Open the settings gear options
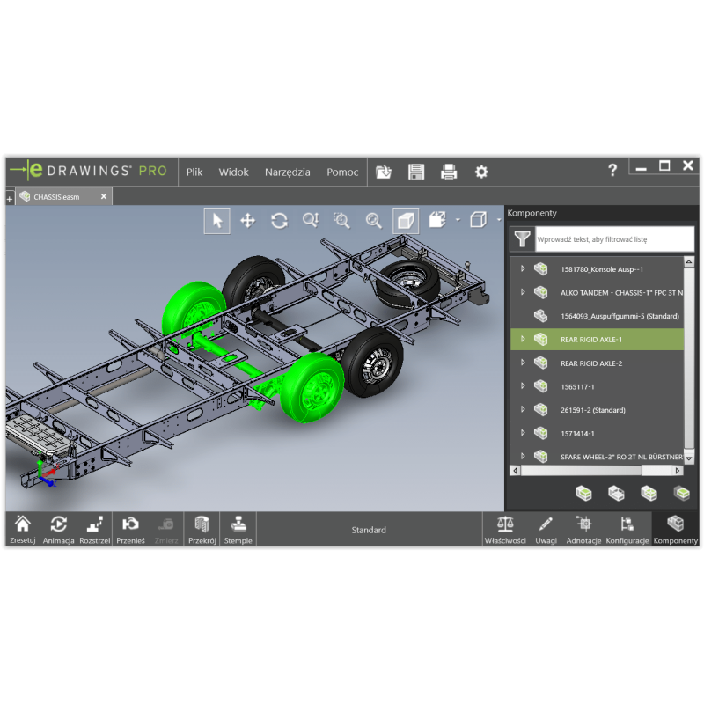 [x=481, y=172]
